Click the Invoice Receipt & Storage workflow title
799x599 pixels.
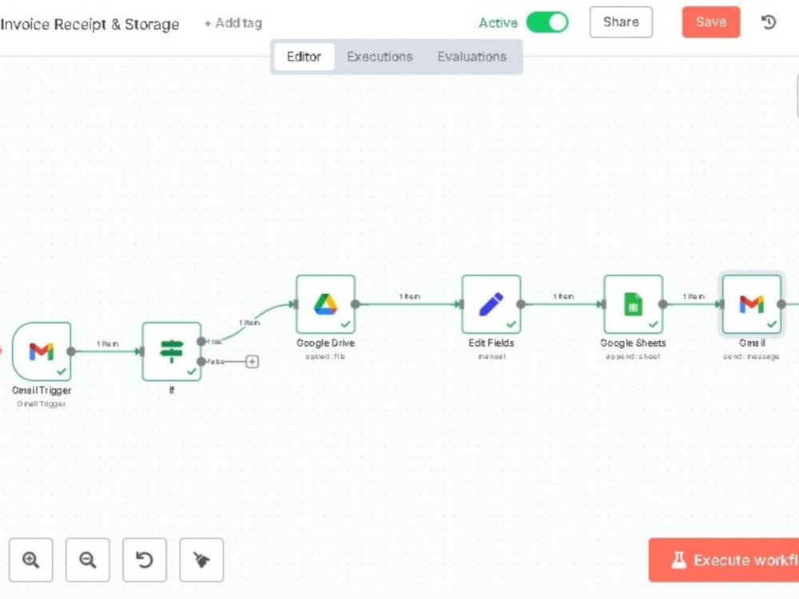(89, 24)
